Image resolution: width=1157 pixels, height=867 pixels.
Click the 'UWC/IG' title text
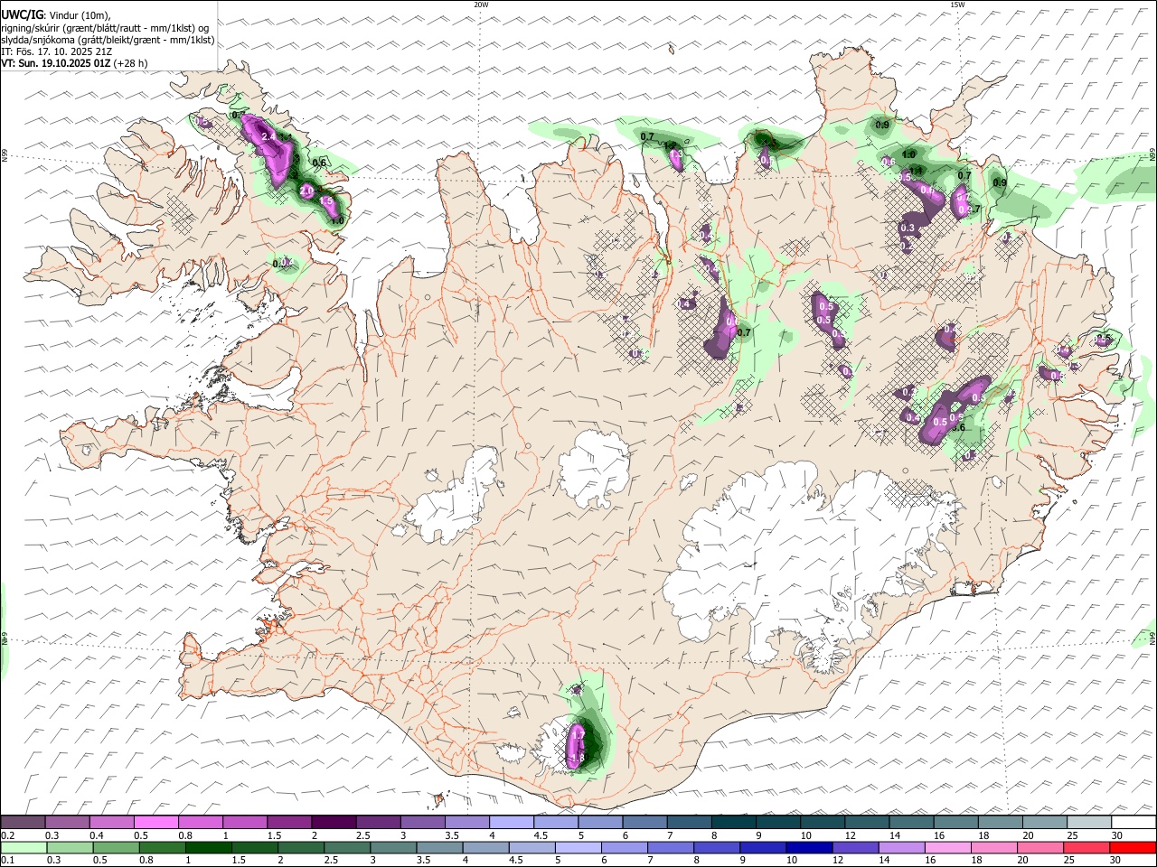[21, 14]
